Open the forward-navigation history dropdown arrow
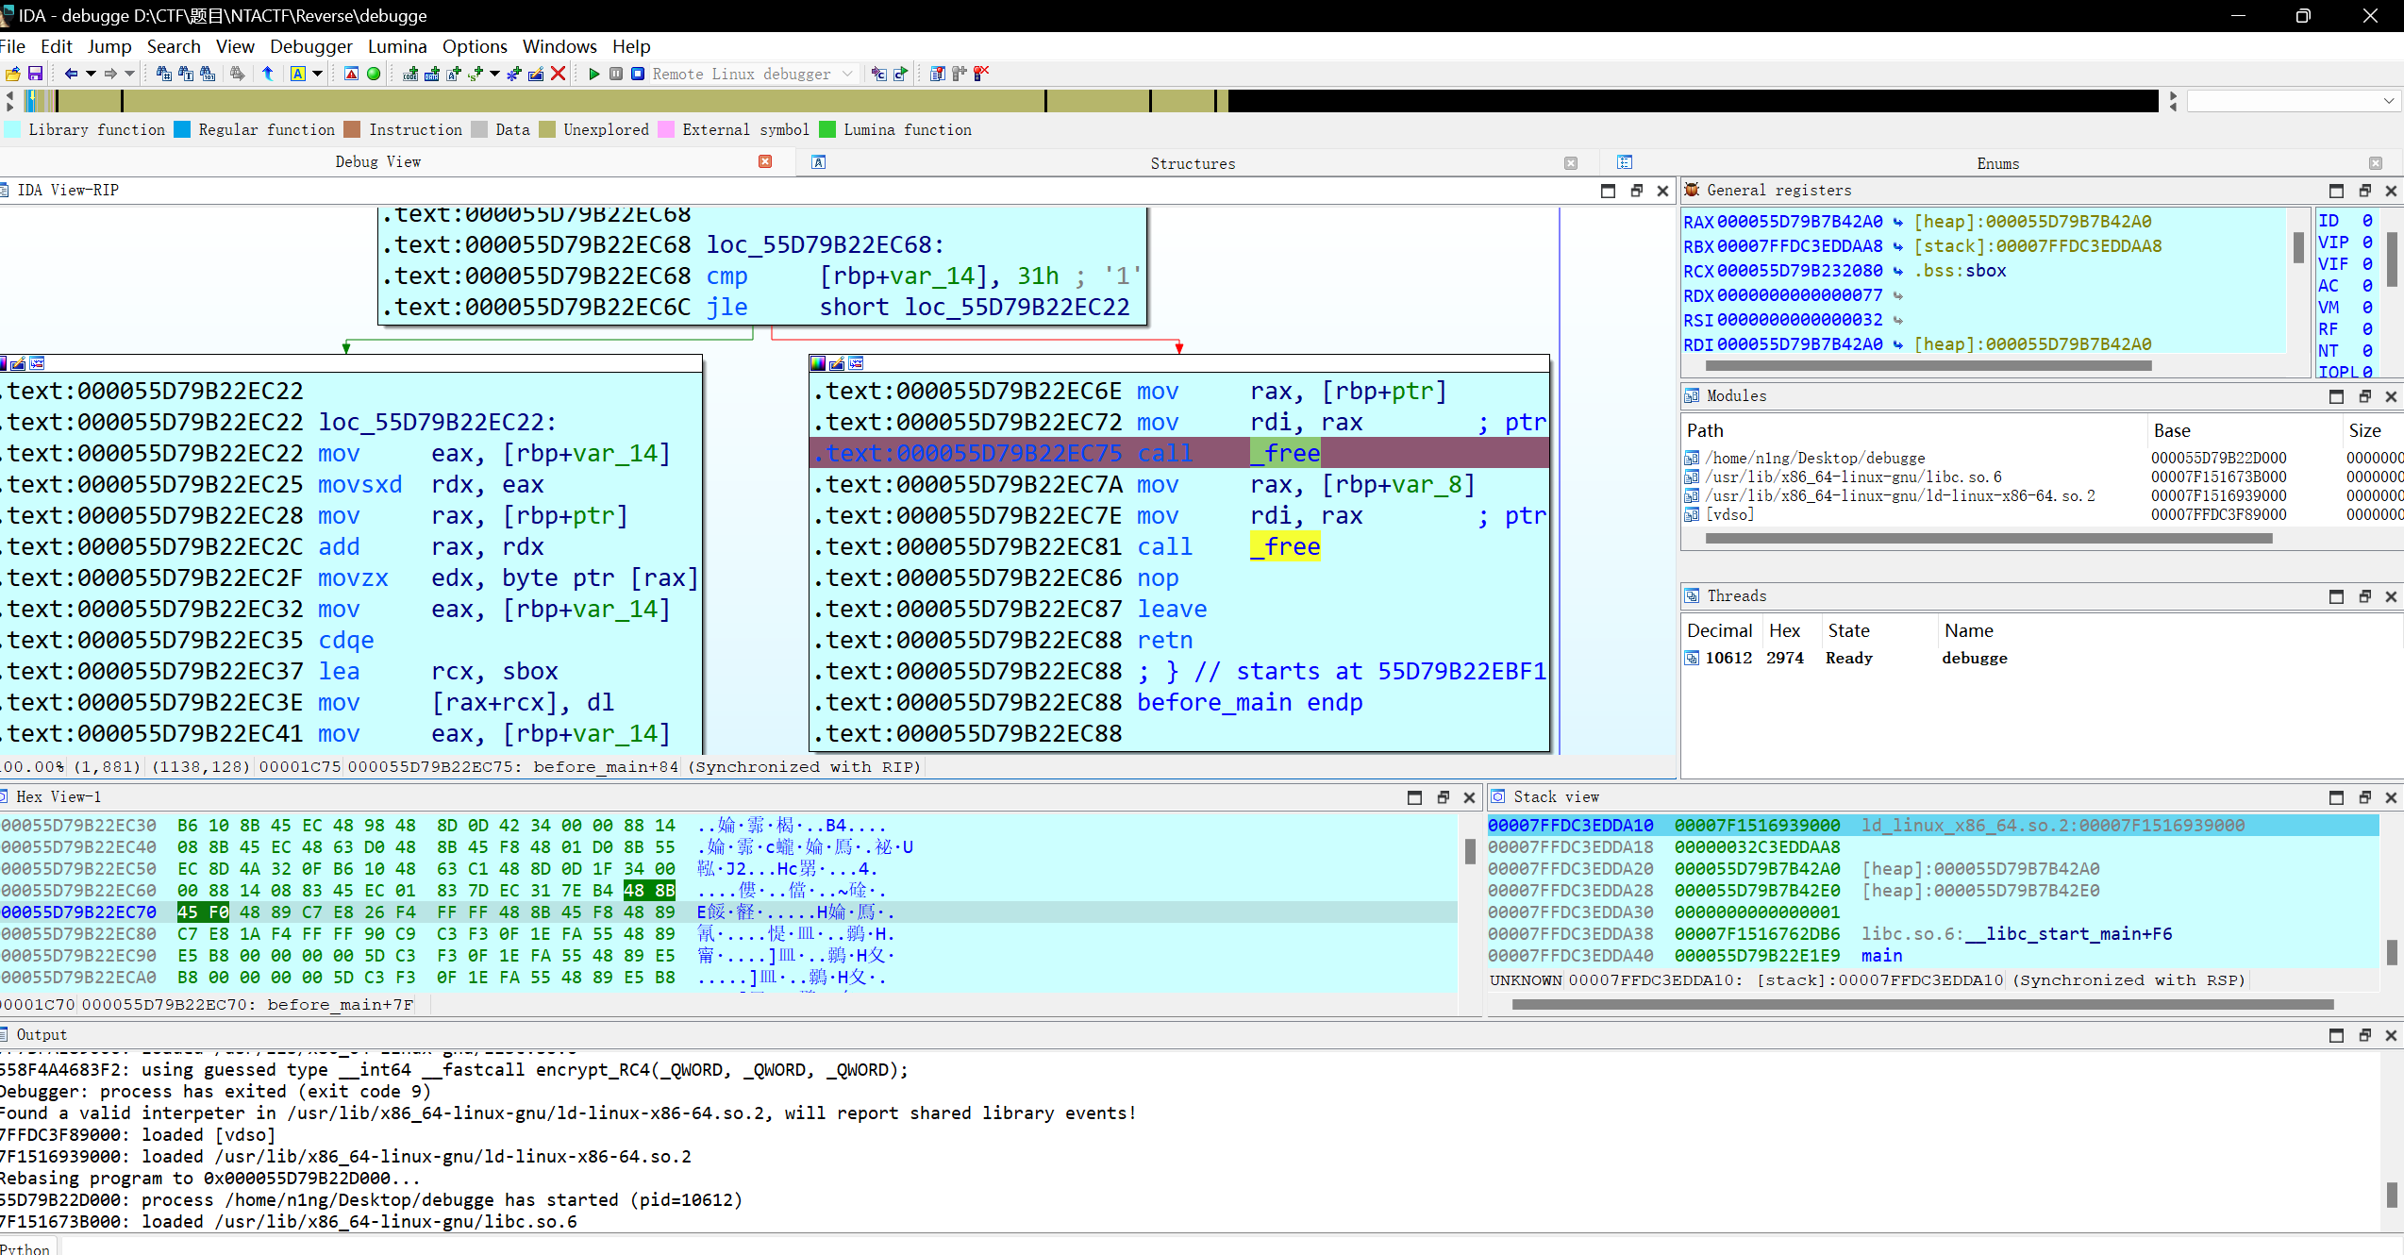 click(129, 74)
